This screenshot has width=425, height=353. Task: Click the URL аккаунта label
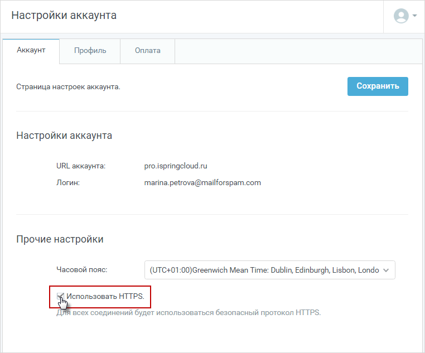click(81, 166)
